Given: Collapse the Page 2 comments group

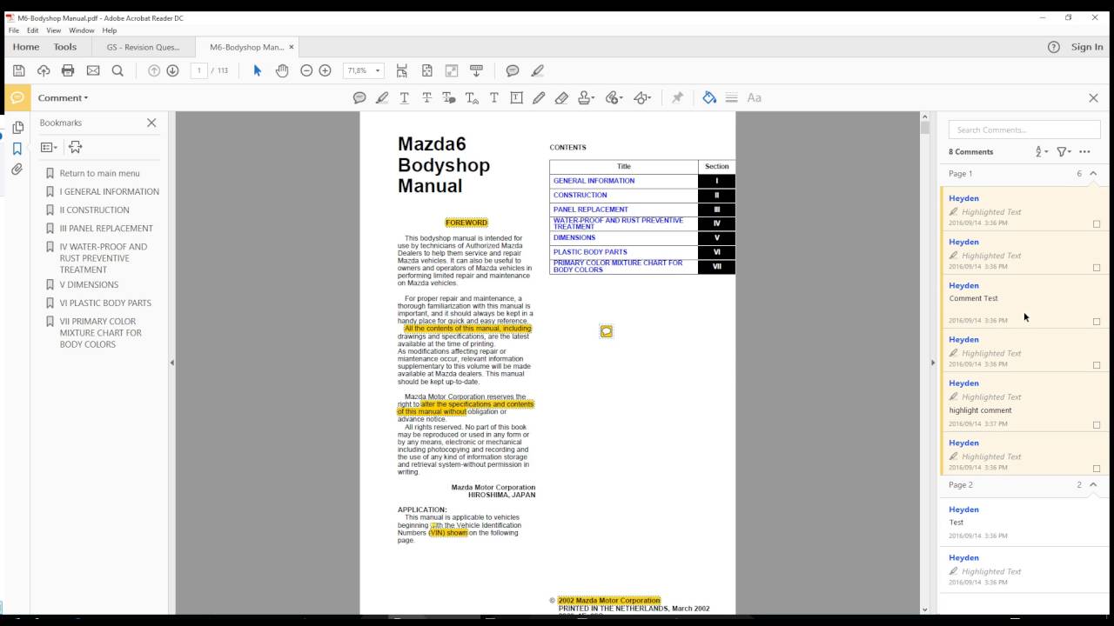Looking at the screenshot, I should point(1093,484).
